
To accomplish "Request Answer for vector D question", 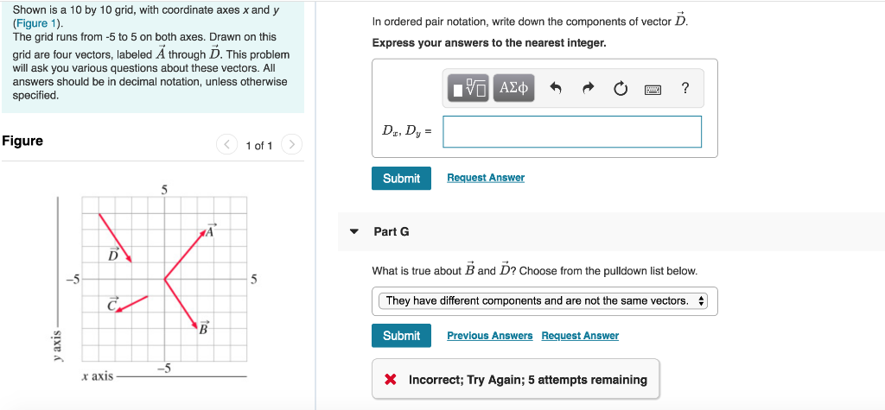I will click(x=486, y=178).
